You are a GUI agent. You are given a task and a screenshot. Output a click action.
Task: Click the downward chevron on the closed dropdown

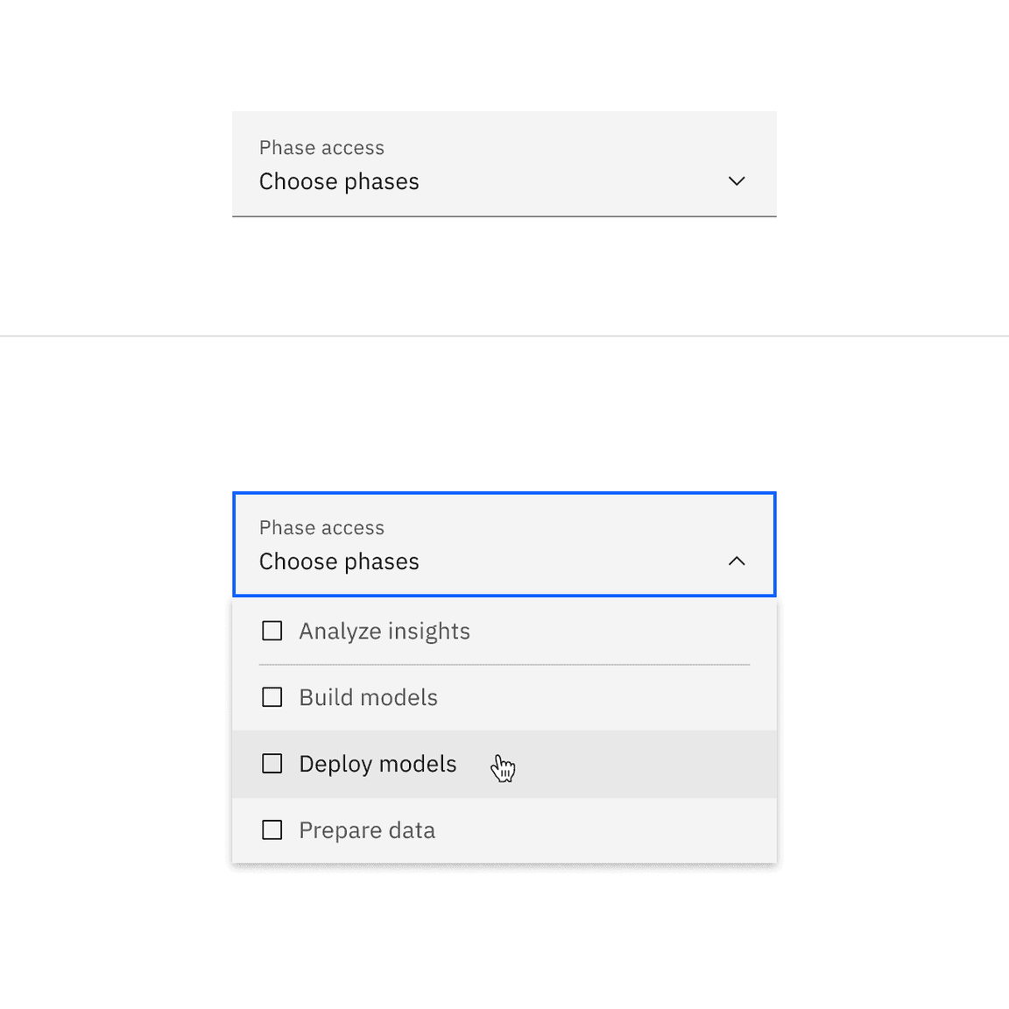pyautogui.click(x=737, y=181)
